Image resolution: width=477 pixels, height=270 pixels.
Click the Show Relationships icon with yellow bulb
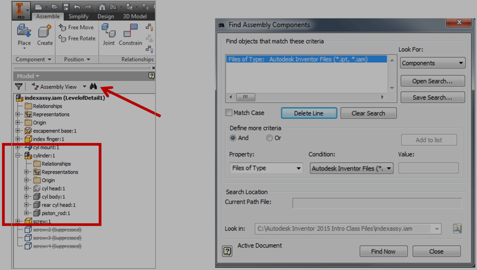coord(149,27)
